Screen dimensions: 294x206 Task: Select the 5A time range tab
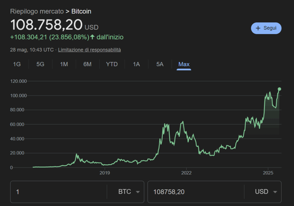pos(160,64)
